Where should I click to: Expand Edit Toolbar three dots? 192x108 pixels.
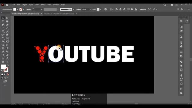click(x=5, y=86)
